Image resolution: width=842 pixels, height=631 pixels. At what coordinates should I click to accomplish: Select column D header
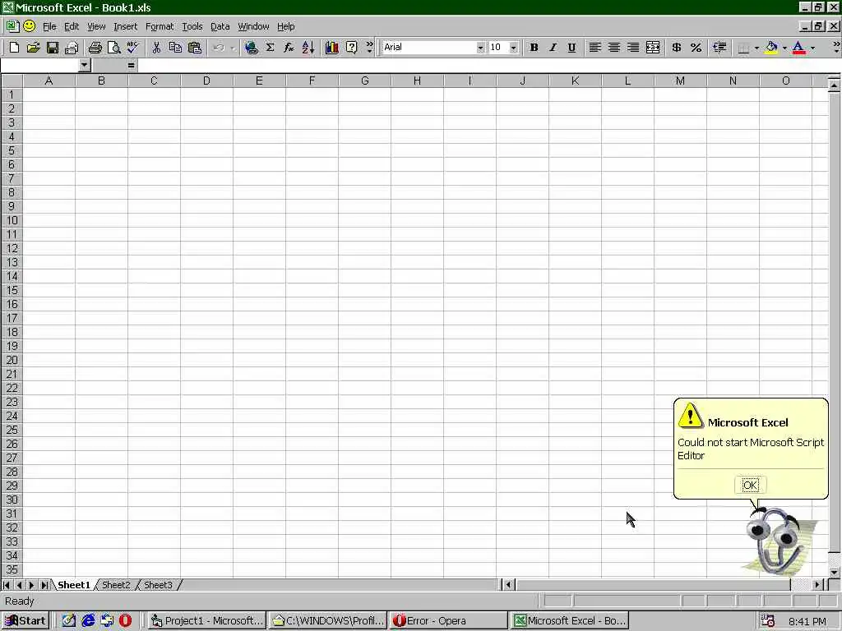206,81
